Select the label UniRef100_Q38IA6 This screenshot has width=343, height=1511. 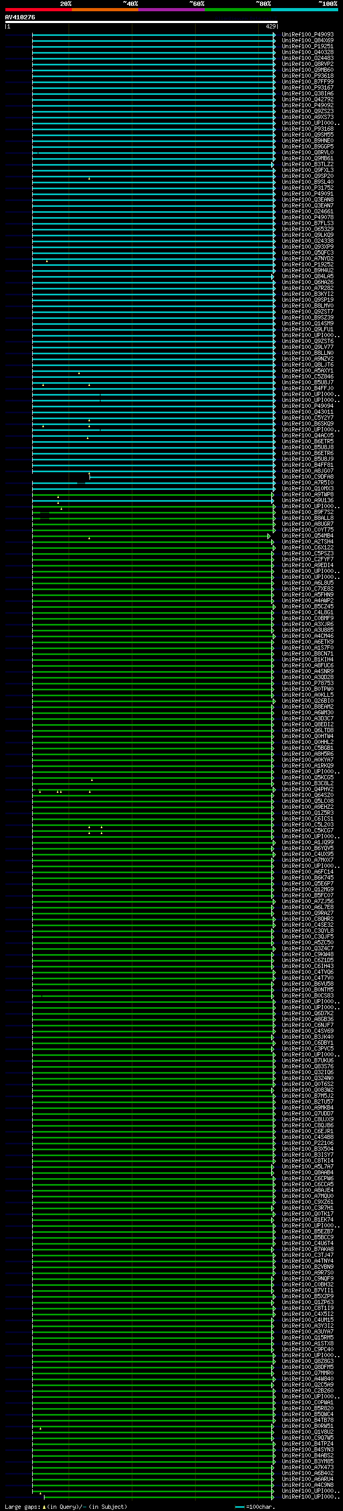[308, 93]
